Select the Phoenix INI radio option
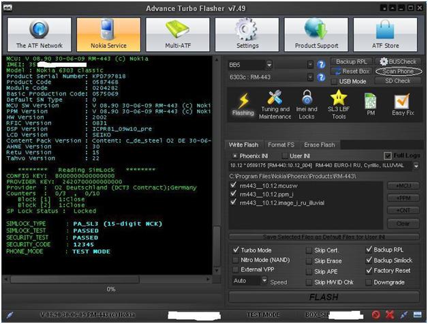 coord(234,156)
